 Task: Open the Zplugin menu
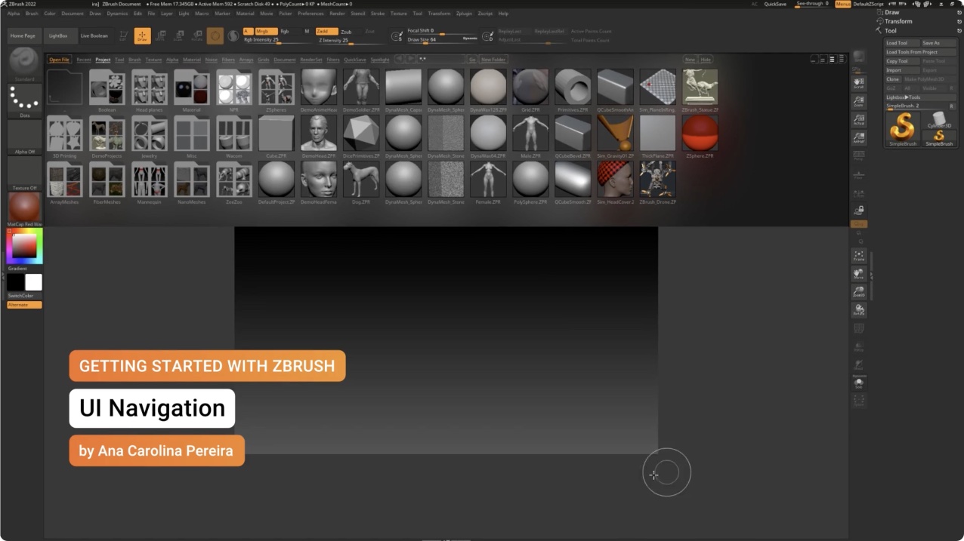pyautogui.click(x=464, y=14)
